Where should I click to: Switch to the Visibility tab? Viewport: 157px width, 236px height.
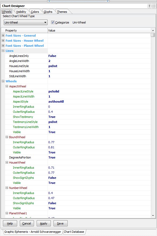pos(21,12)
